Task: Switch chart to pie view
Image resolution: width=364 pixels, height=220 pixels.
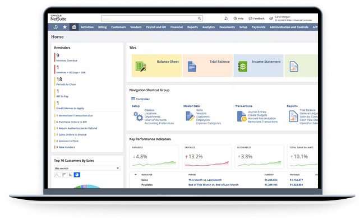Action: pyautogui.click(x=77, y=175)
